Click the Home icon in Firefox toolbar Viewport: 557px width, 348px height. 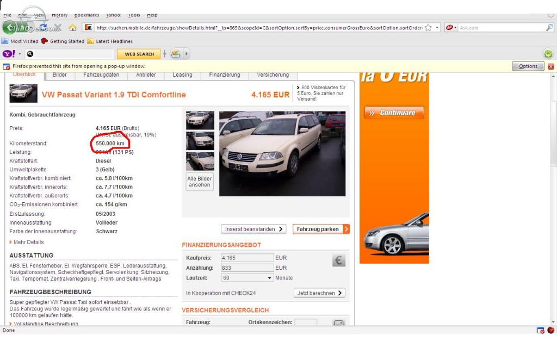tap(72, 27)
